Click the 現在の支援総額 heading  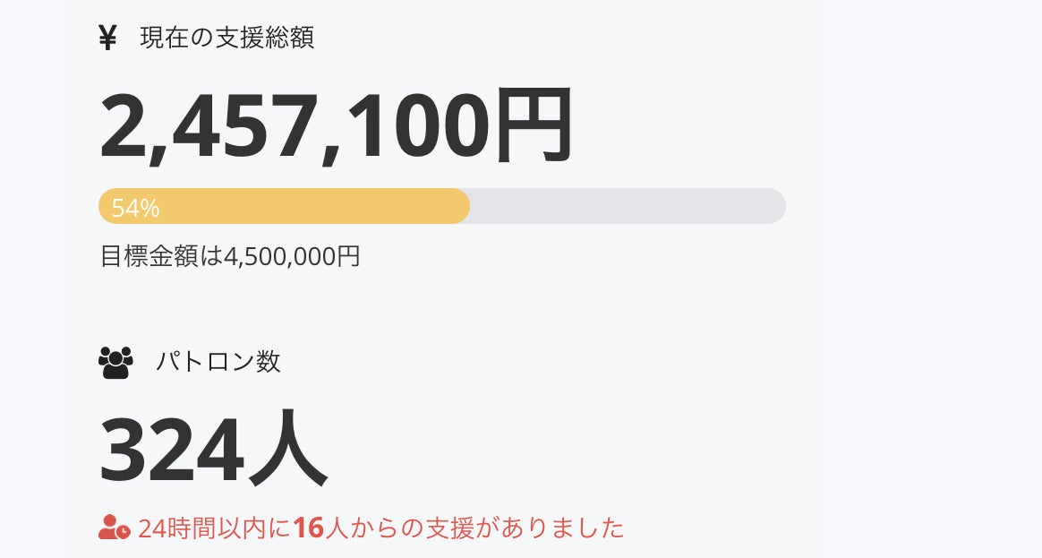[x=227, y=39]
